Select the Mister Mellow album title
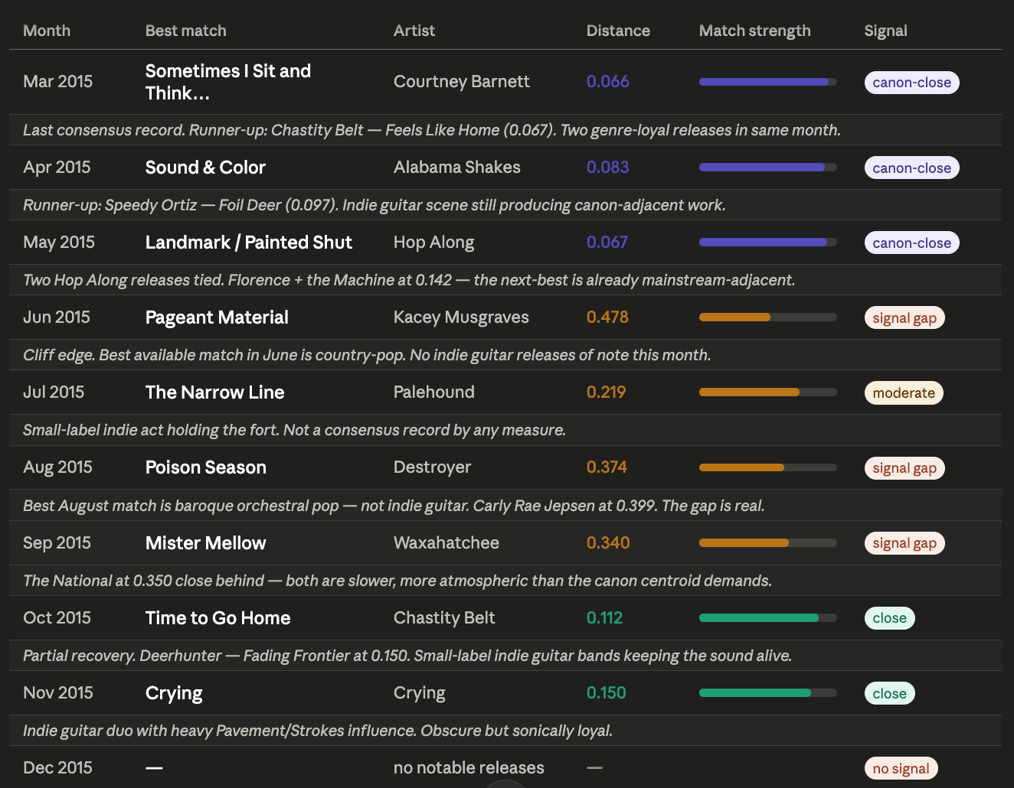1014x788 pixels. click(x=205, y=543)
